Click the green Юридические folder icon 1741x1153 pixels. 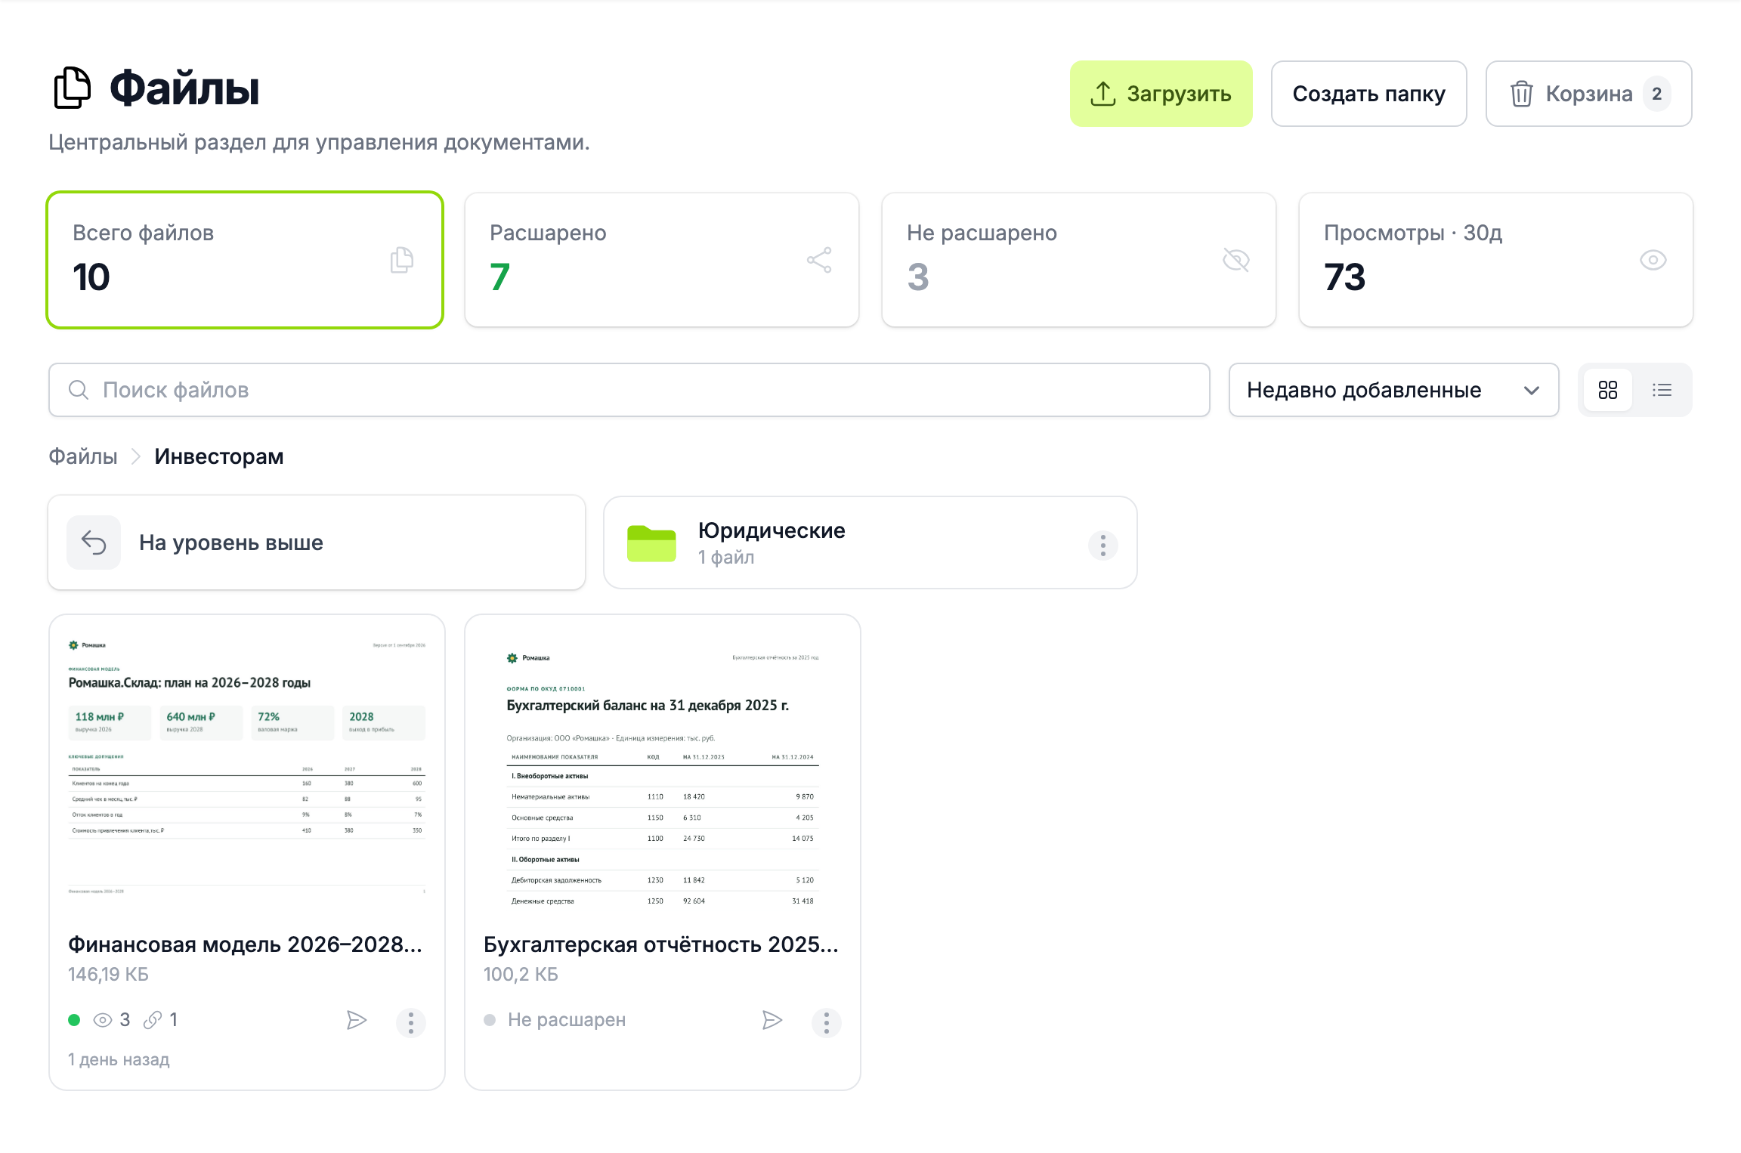(x=651, y=543)
